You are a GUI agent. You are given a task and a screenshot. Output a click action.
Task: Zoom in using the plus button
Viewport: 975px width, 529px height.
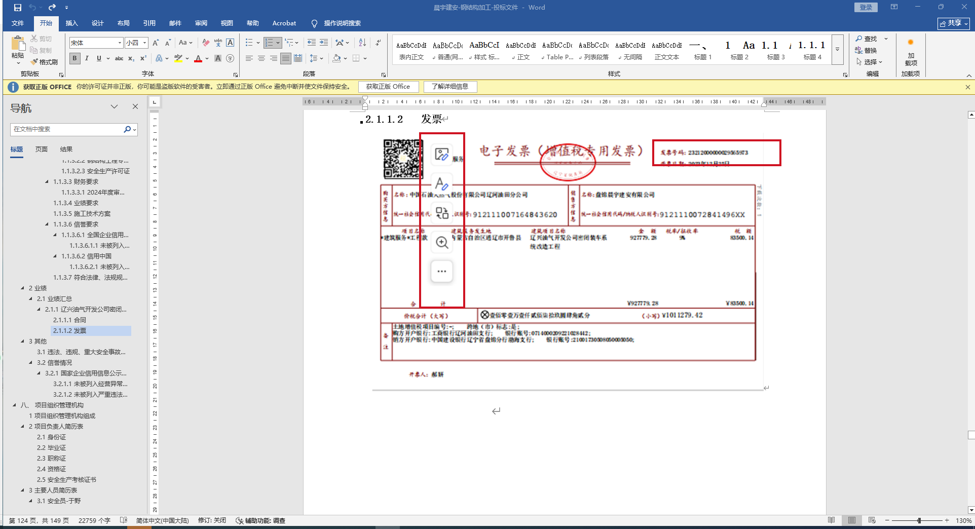pyautogui.click(x=947, y=520)
